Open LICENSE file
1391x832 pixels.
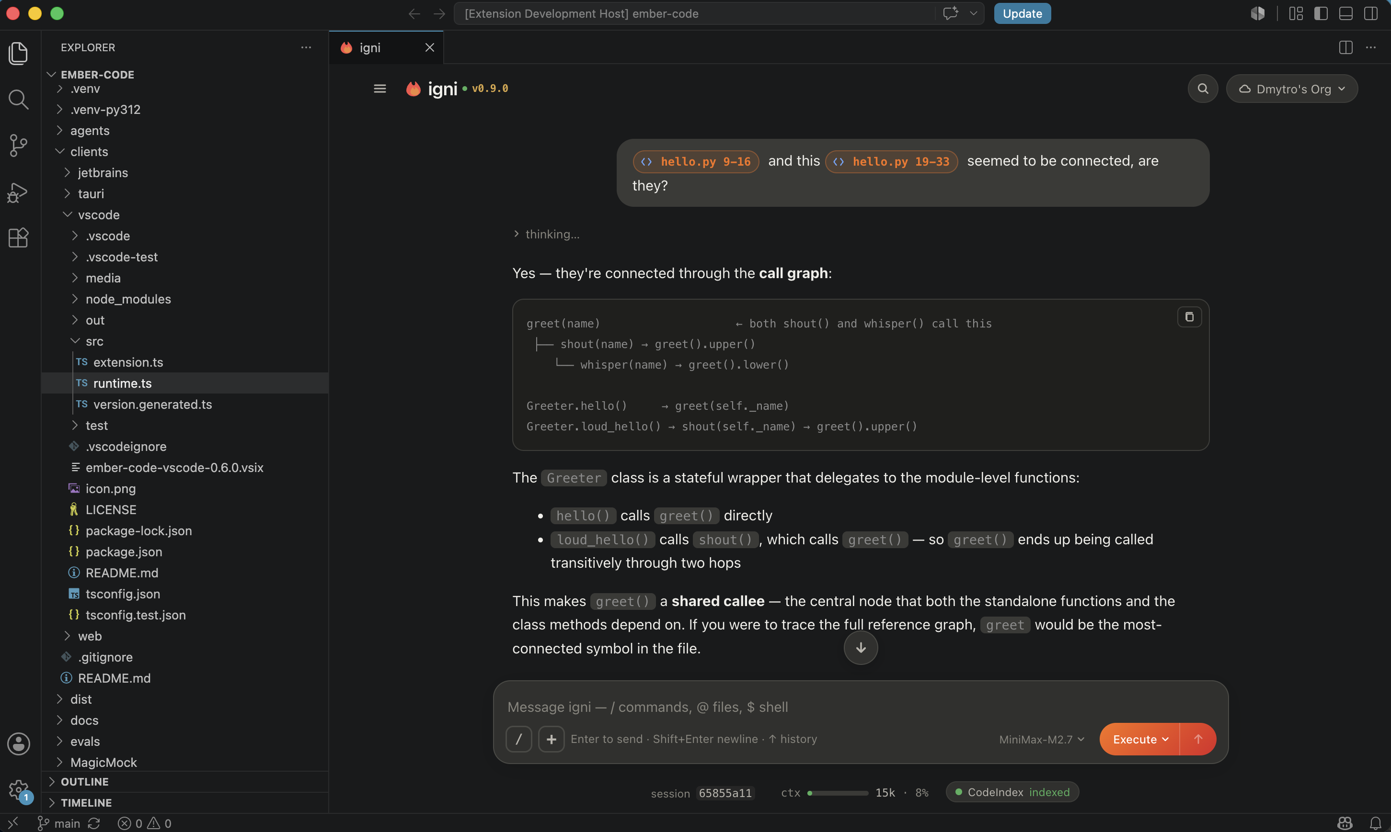pos(185,510)
